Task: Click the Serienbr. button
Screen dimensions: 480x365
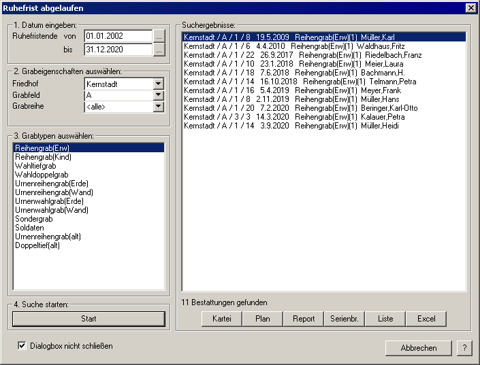Action: tap(345, 319)
